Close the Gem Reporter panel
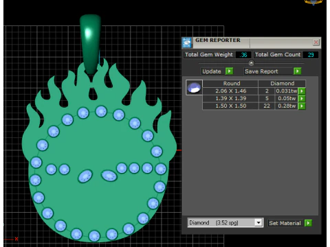Screen dimensions: 330x247 316,43
